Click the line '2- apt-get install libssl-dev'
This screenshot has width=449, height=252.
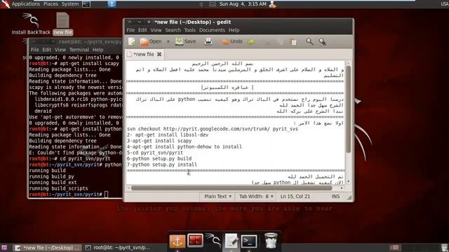[168, 135]
